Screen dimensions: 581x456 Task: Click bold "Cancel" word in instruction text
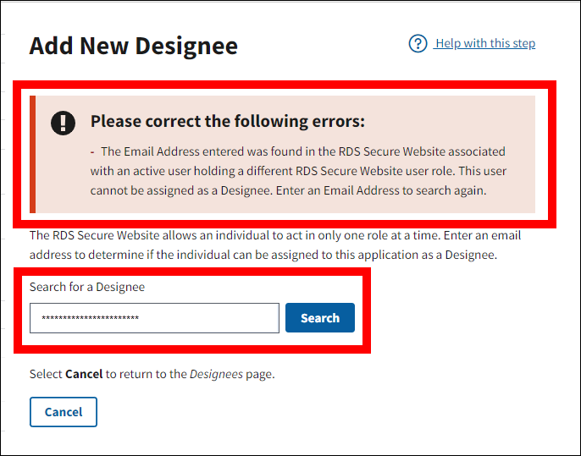[x=84, y=373]
